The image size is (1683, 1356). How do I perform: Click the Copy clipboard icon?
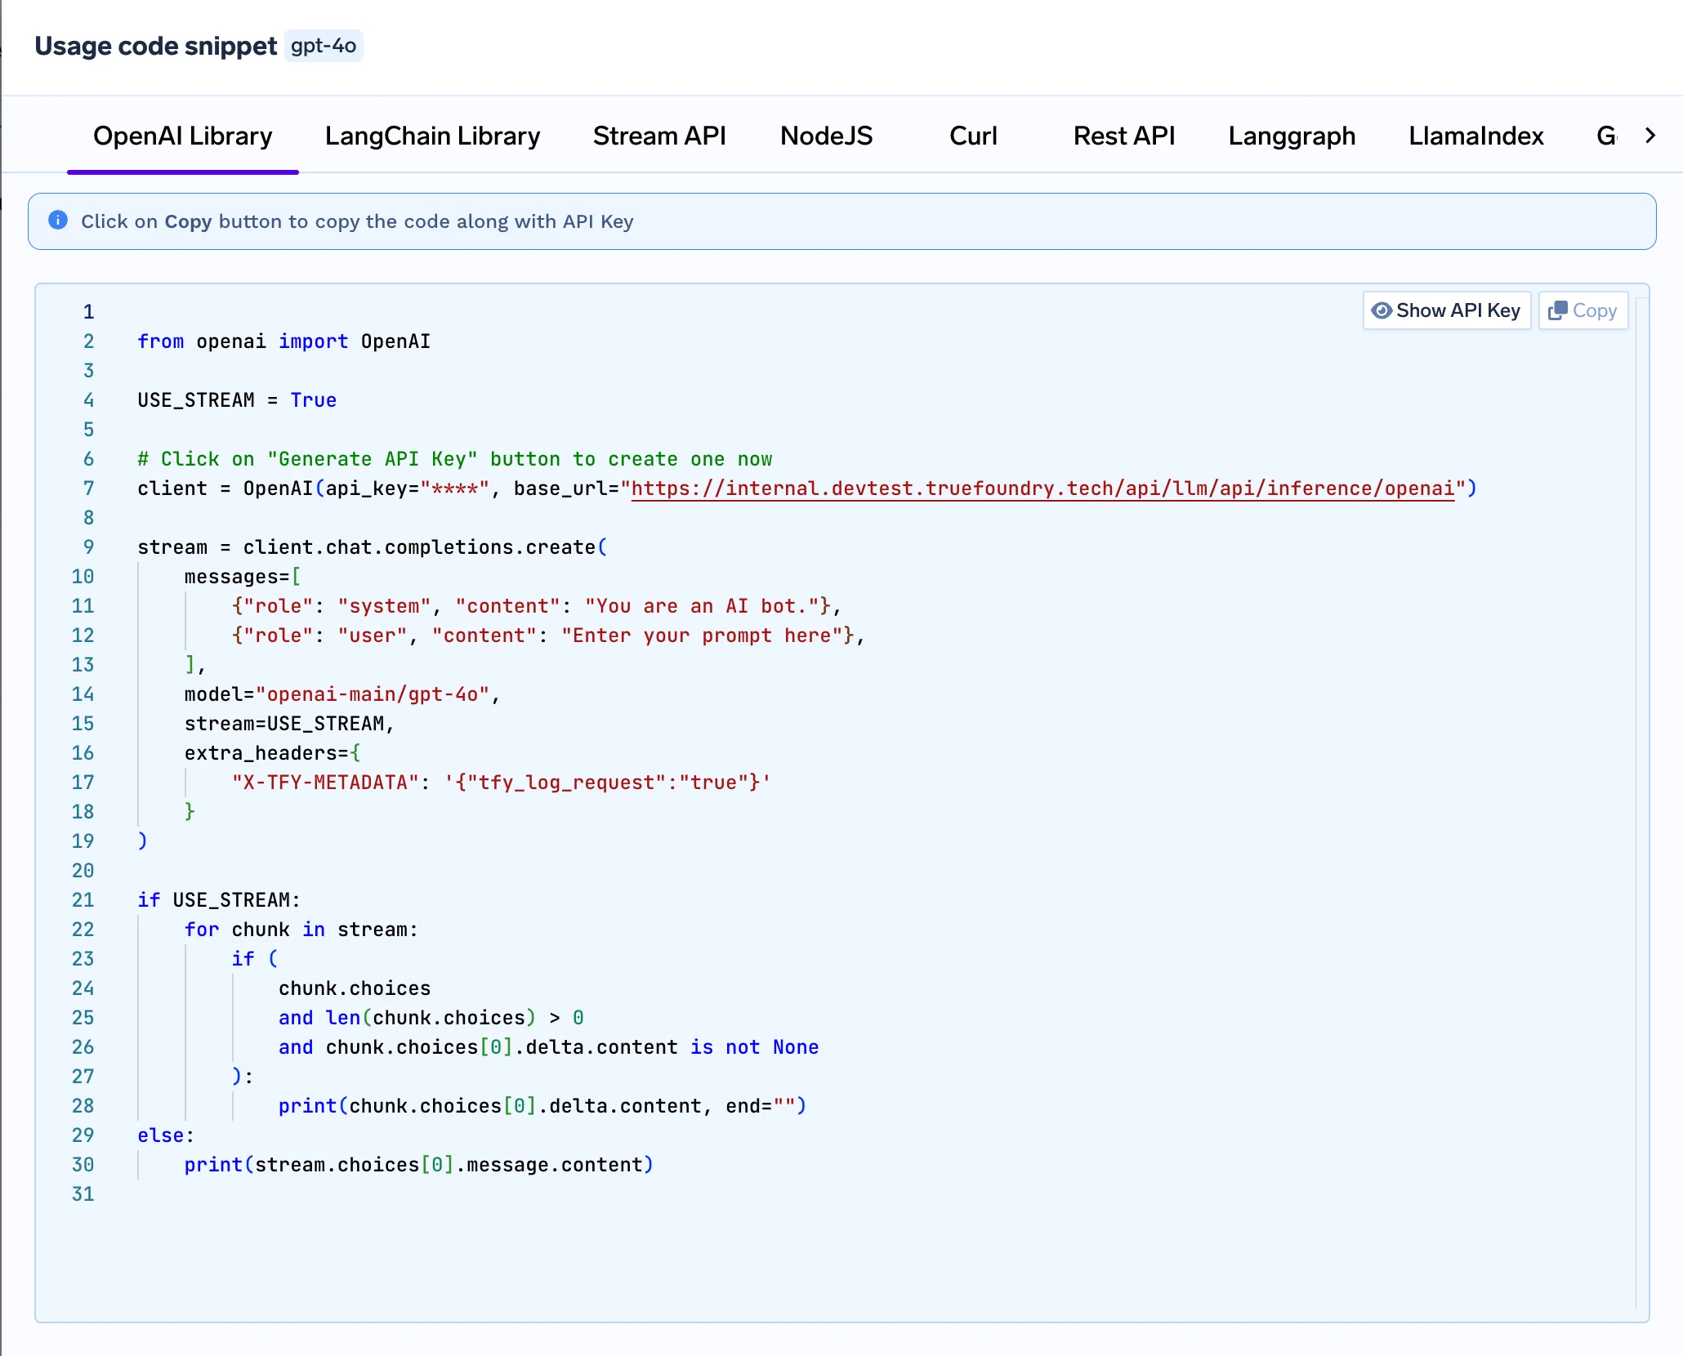(1557, 310)
